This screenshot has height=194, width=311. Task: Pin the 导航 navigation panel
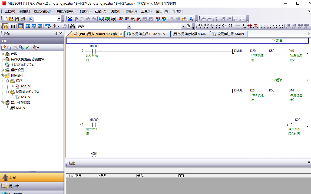pyautogui.click(x=56, y=34)
